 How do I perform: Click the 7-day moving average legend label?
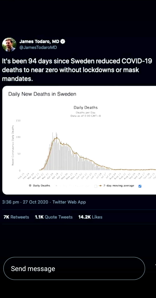119,186
